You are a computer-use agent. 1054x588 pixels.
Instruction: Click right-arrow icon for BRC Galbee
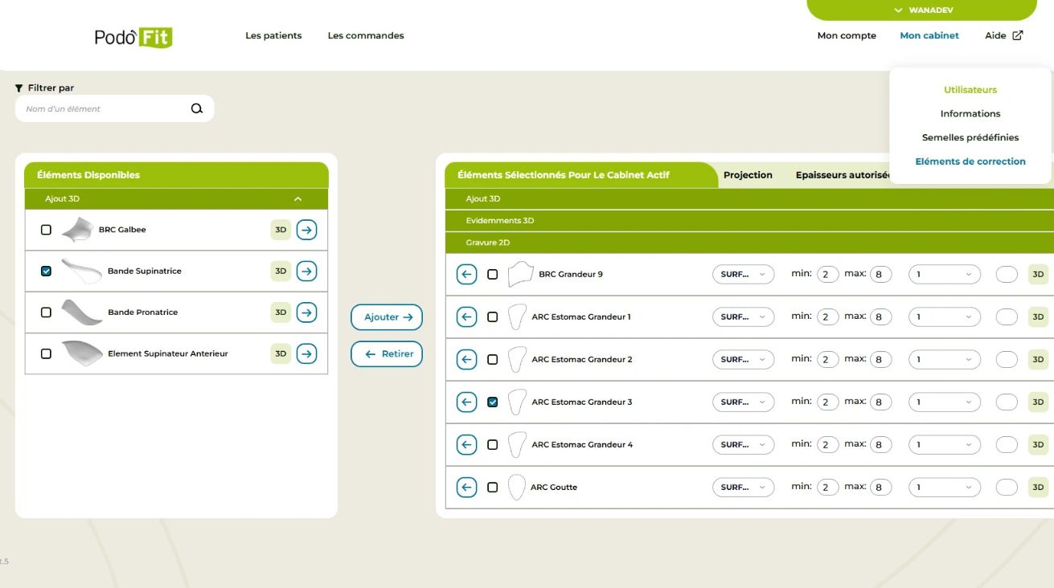coord(306,230)
